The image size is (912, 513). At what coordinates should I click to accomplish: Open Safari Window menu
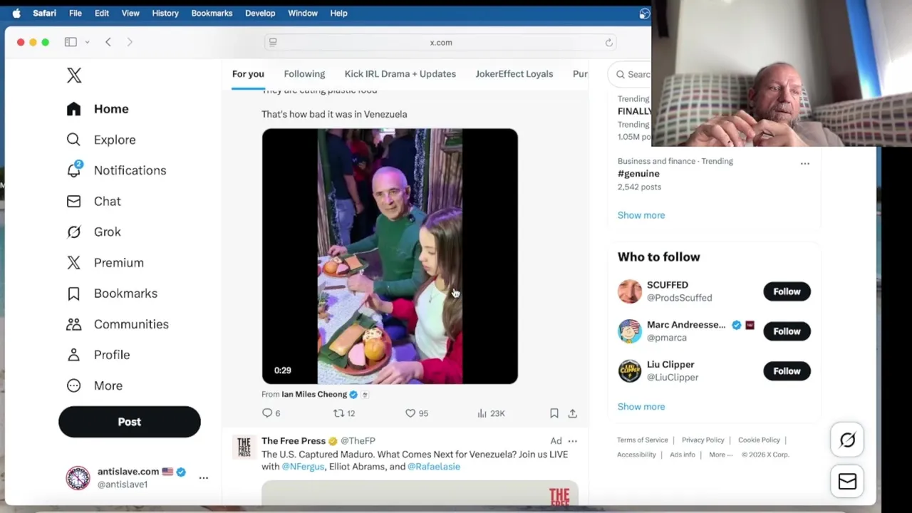click(303, 13)
